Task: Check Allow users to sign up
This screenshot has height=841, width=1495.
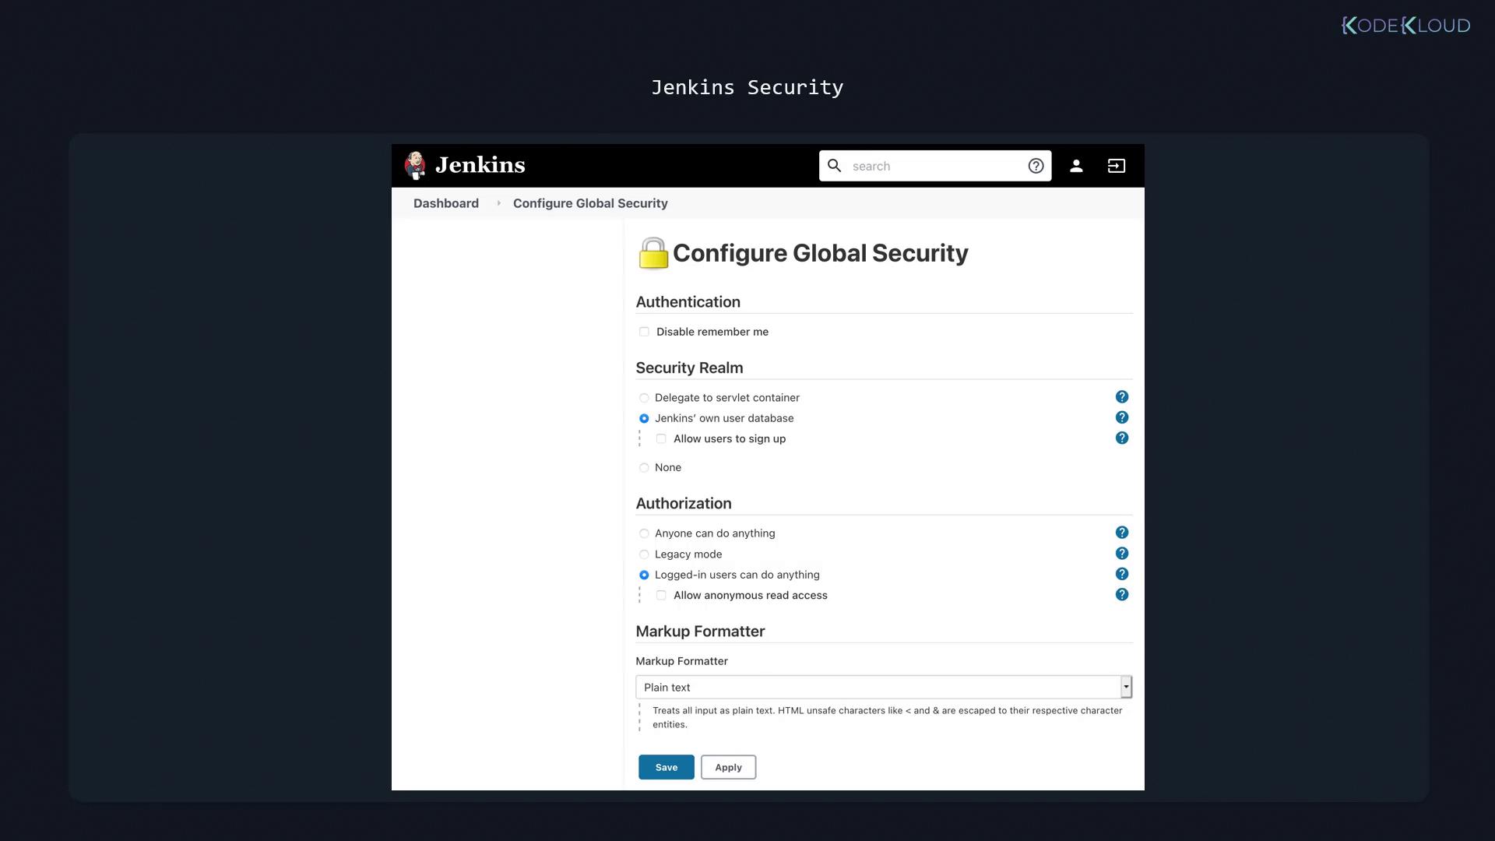Action: [661, 439]
